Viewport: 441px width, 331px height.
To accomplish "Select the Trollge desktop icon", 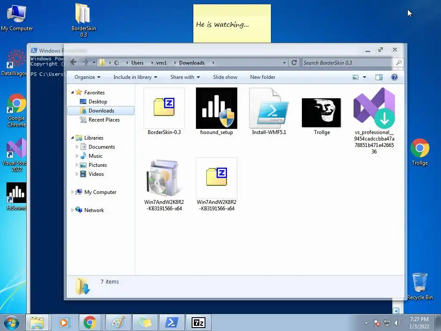I will click(419, 152).
